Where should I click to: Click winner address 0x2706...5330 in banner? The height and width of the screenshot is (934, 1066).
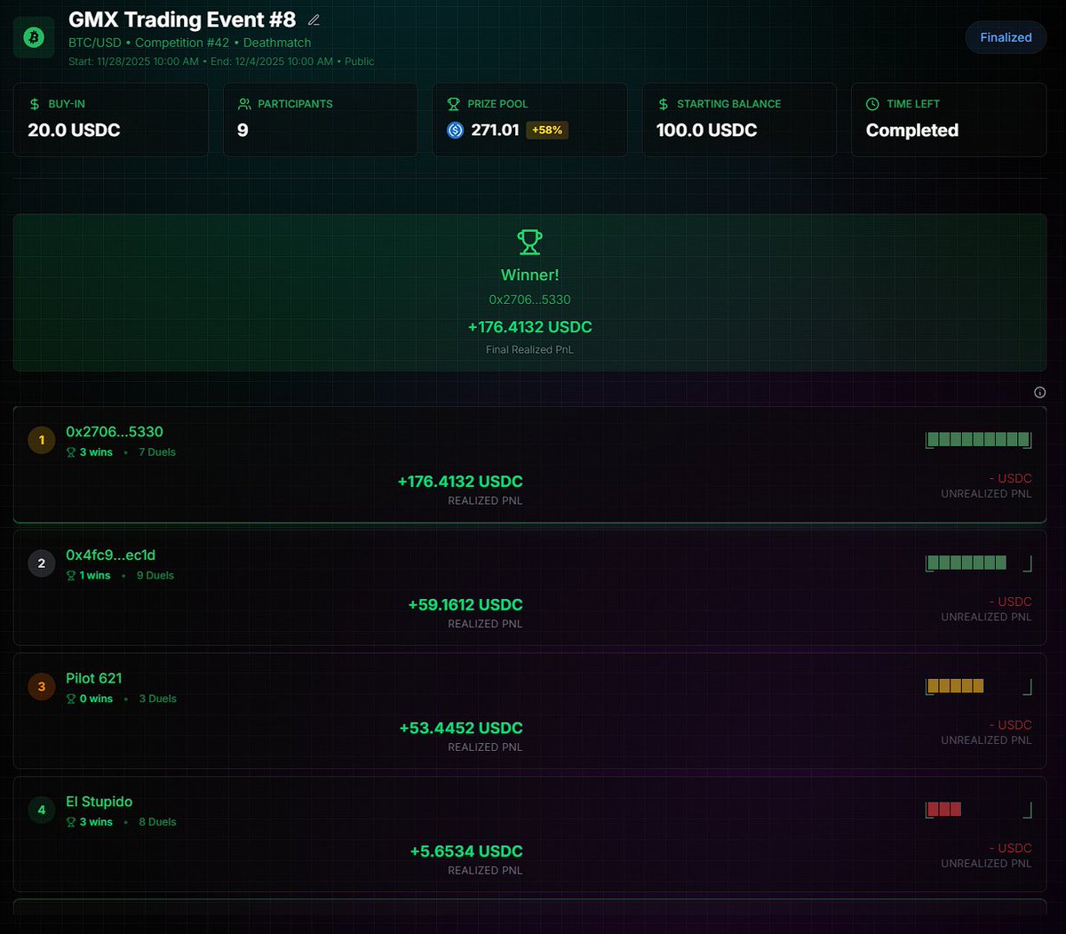point(529,299)
